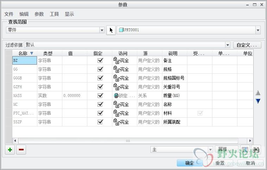
Task: Toggle the 指定 checkbox for MASS
Action: (100, 96)
